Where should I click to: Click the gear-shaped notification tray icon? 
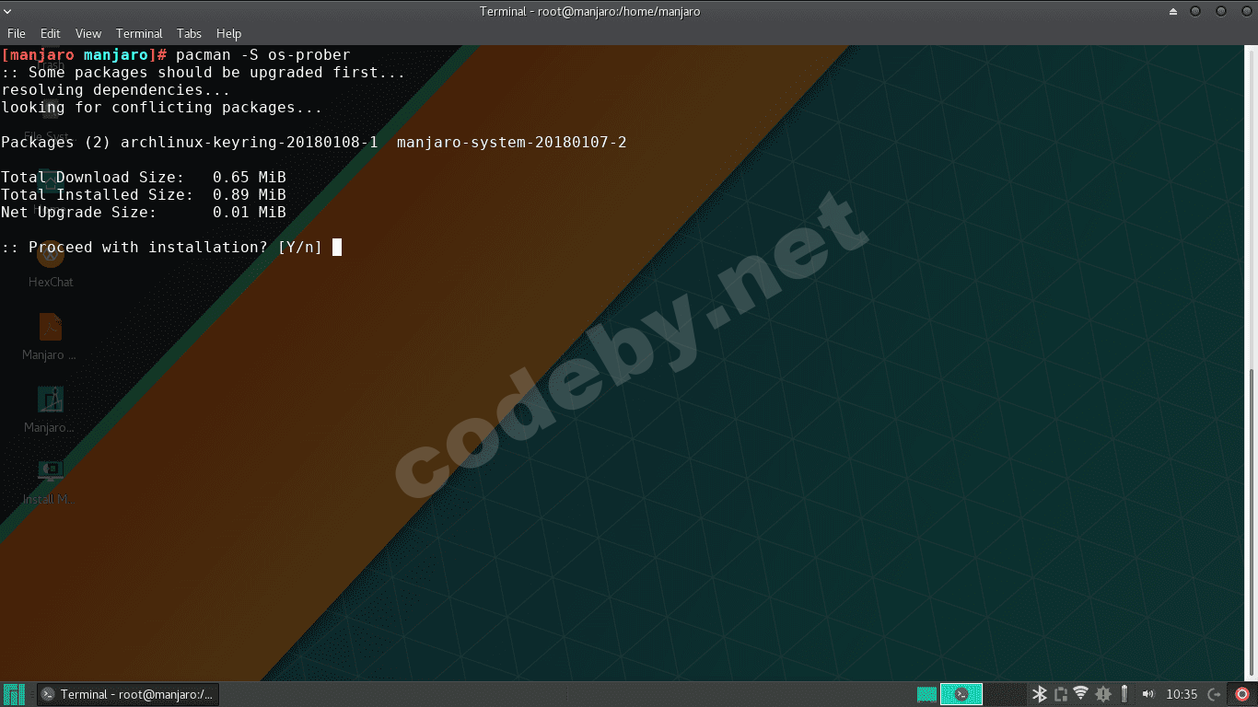[1102, 694]
